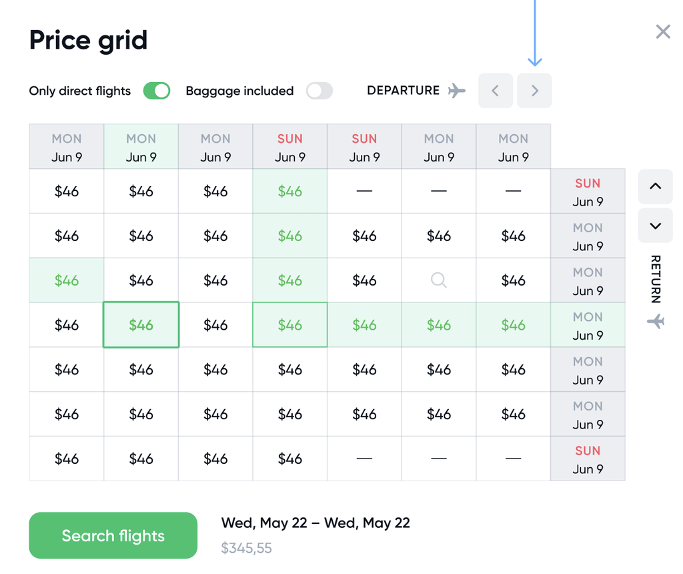Show next departure dates with right chevron
This screenshot has width=683, height=574.
pos(534,91)
